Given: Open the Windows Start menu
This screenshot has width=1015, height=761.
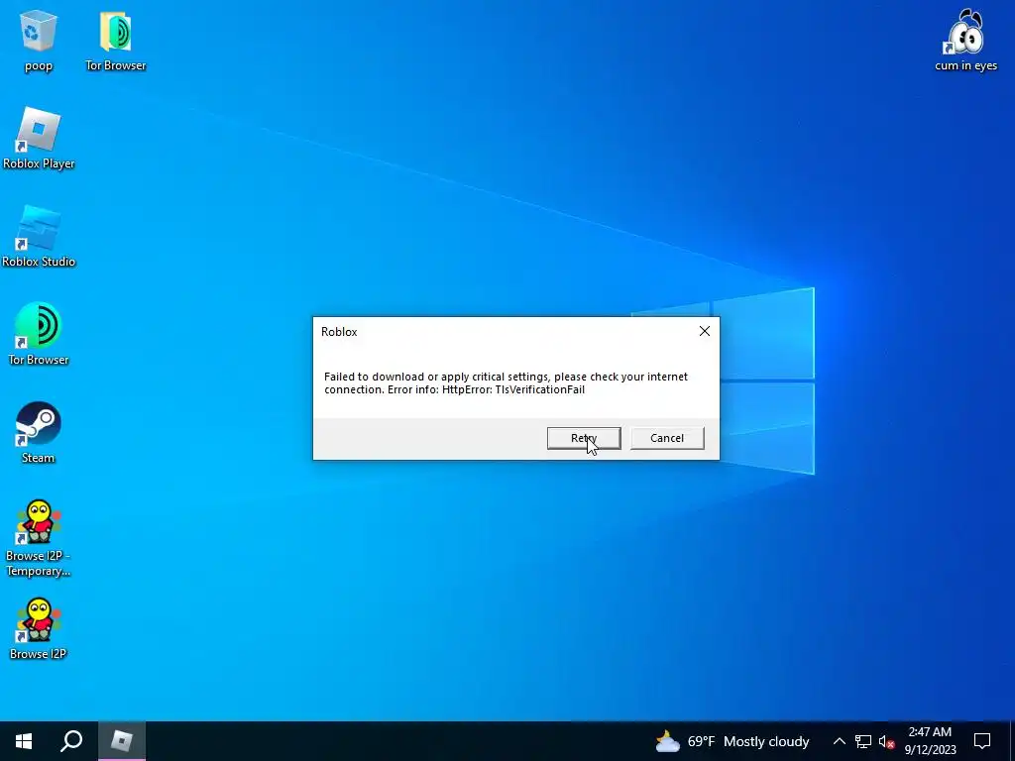Looking at the screenshot, I should pos(24,741).
